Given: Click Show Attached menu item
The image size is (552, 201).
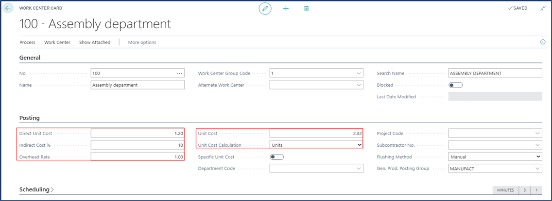Looking at the screenshot, I should click(x=95, y=43).
